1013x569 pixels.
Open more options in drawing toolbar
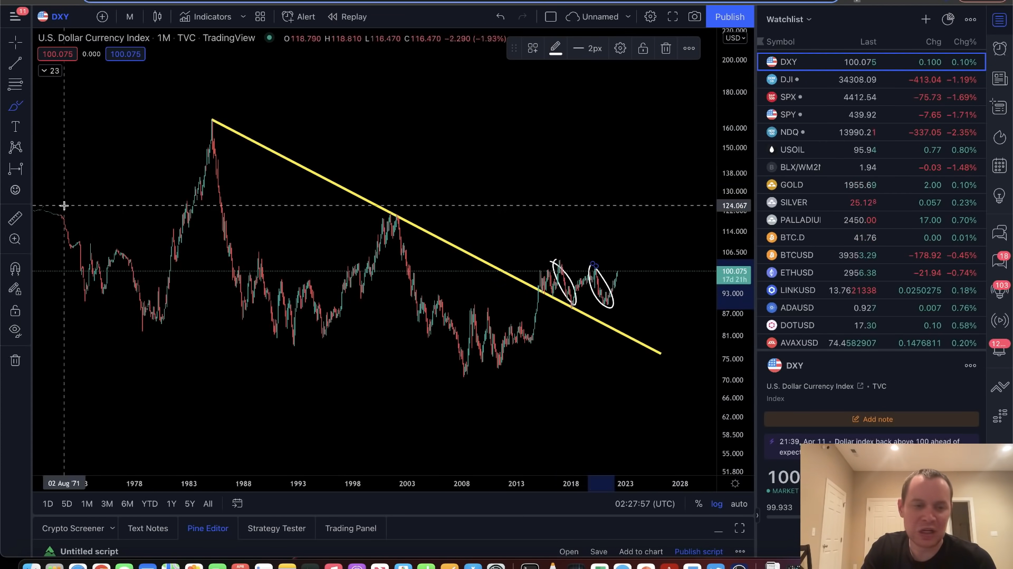tap(689, 48)
